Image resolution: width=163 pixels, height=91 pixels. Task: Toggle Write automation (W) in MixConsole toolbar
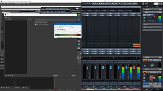point(102,4)
